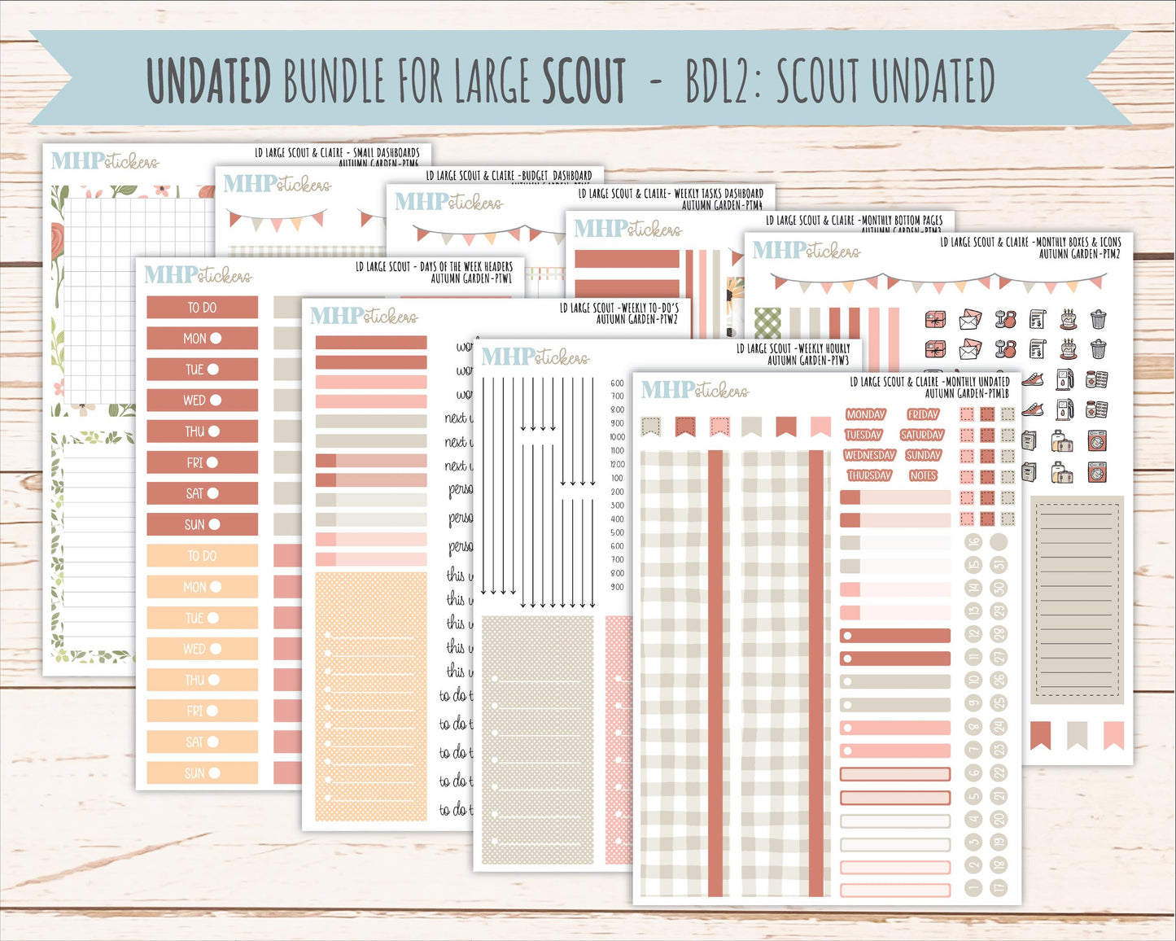Click the TUESDAY label sticker
Viewport: 1176px width, 941px height.
pyautogui.click(x=863, y=435)
